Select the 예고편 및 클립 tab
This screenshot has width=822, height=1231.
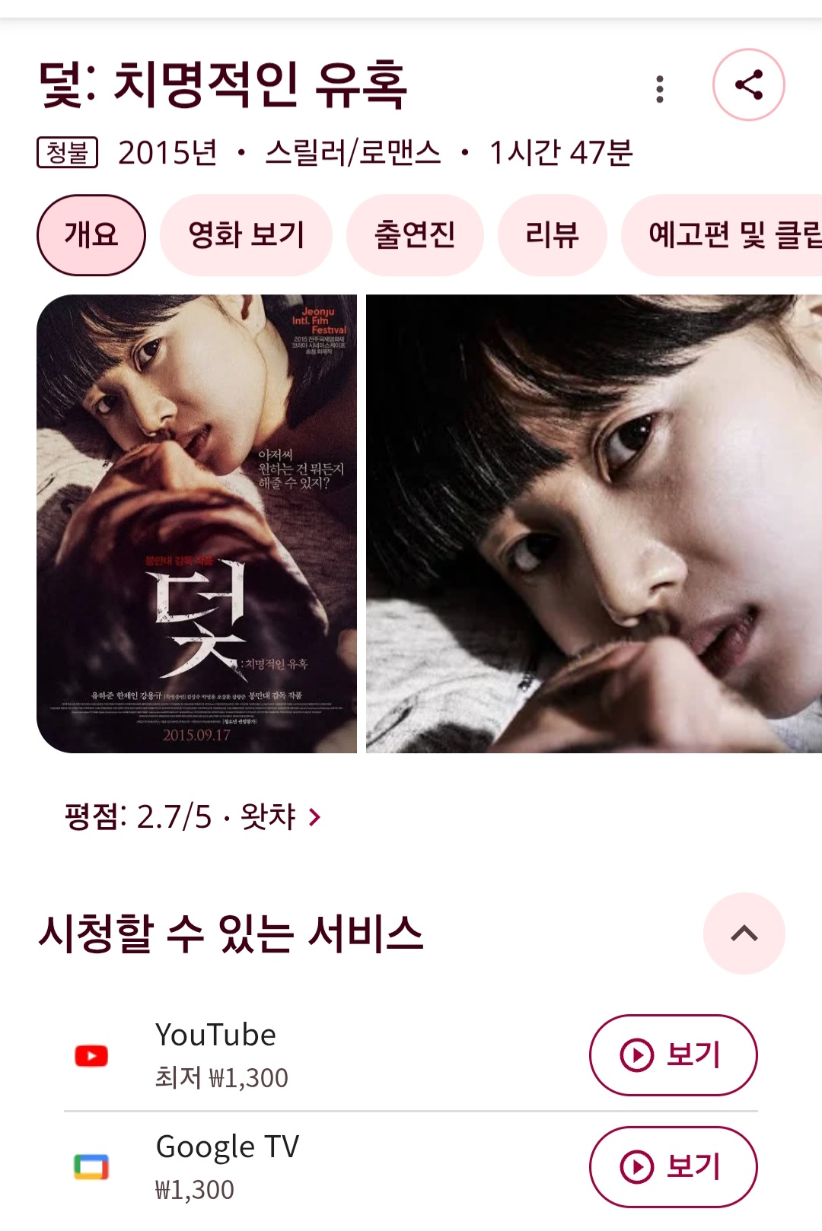(x=722, y=234)
